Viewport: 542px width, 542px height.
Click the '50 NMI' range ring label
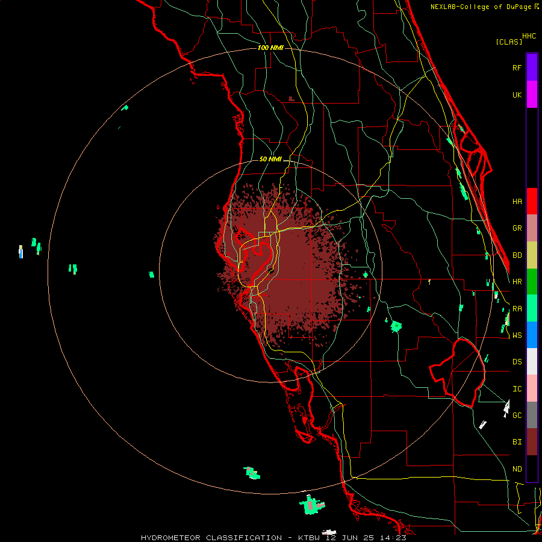pos(270,160)
